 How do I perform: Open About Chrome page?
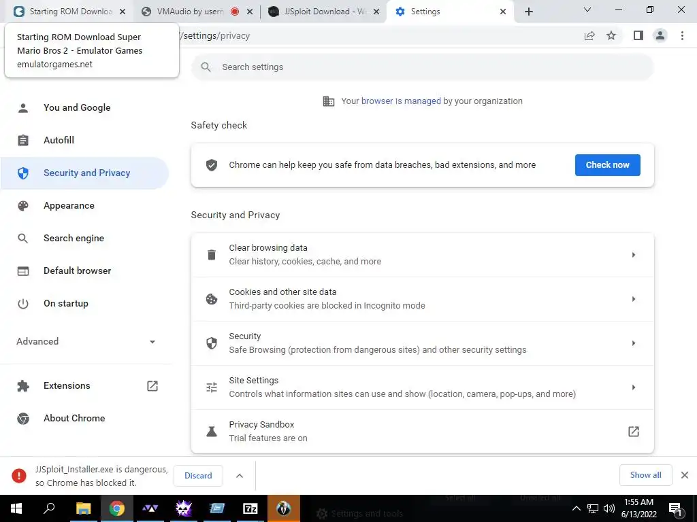tap(74, 418)
